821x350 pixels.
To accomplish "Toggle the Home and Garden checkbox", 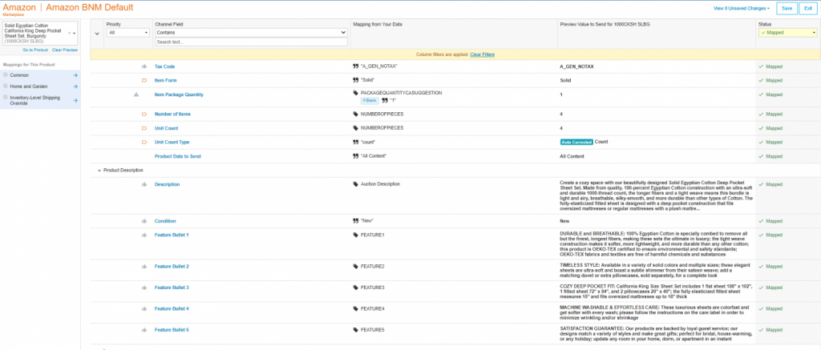I will [6, 86].
